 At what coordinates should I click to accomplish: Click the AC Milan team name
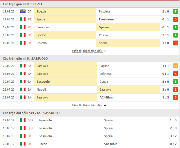pos(106,97)
